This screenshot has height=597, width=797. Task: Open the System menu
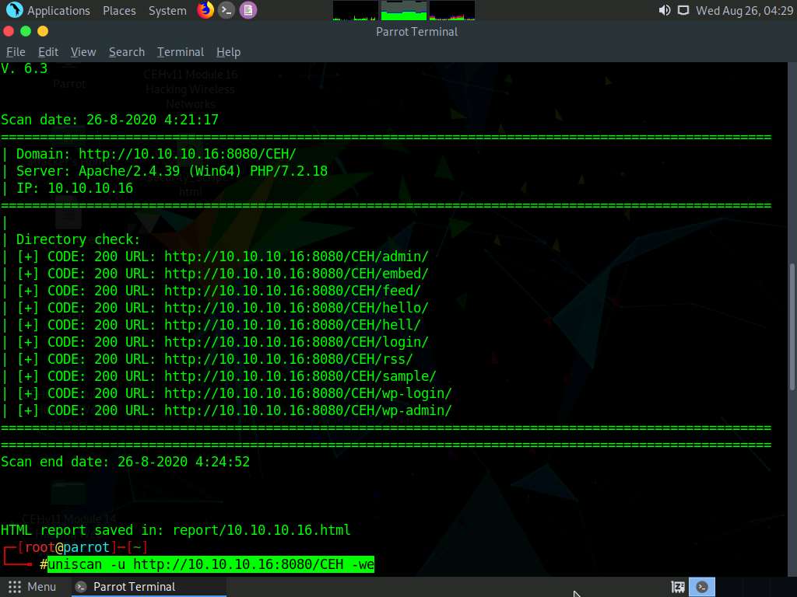(x=167, y=10)
